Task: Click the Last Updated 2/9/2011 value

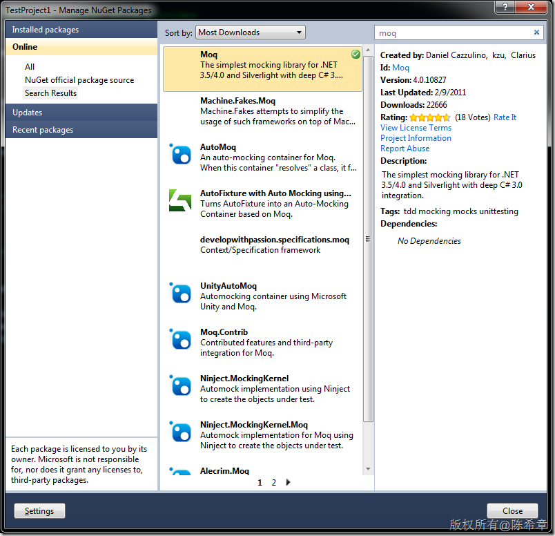Action: (x=450, y=93)
